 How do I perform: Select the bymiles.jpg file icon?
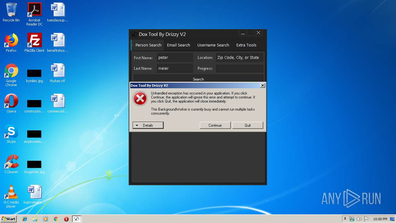34,76
